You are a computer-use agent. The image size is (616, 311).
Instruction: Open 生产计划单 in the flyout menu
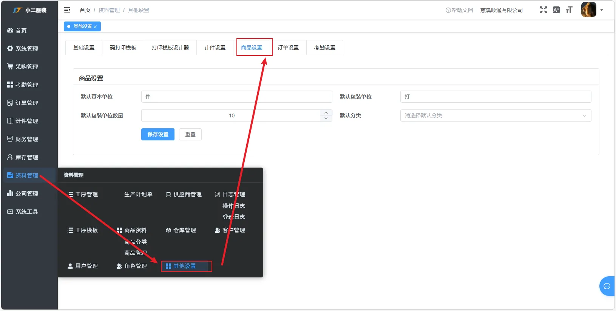(x=138, y=194)
